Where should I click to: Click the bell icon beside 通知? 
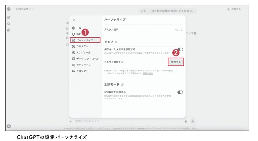pos(73,34)
